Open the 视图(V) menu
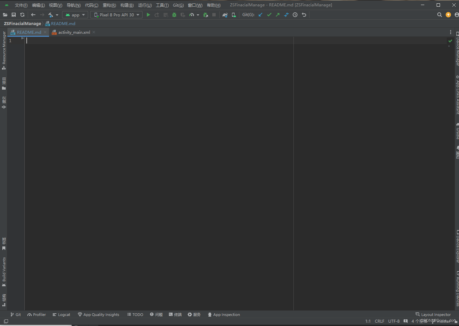 pos(55,5)
